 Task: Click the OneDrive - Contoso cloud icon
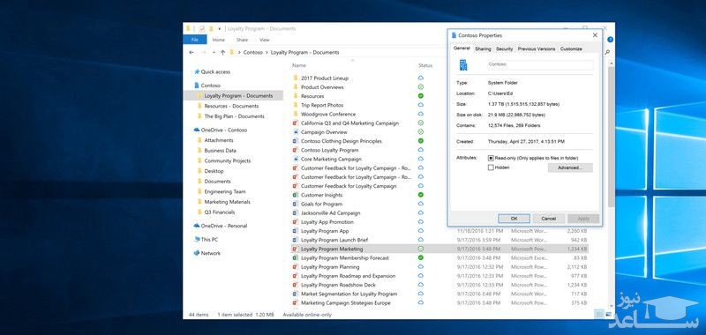(x=197, y=130)
